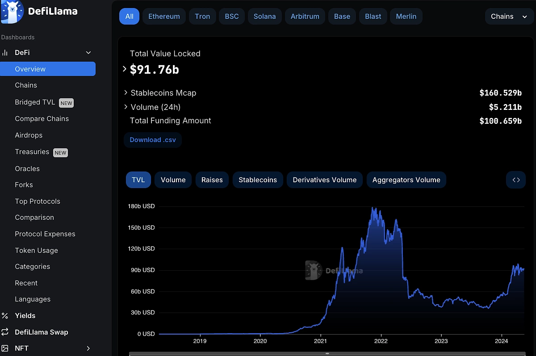Open DefiLlama Swap
This screenshot has width=536, height=356.
click(42, 332)
